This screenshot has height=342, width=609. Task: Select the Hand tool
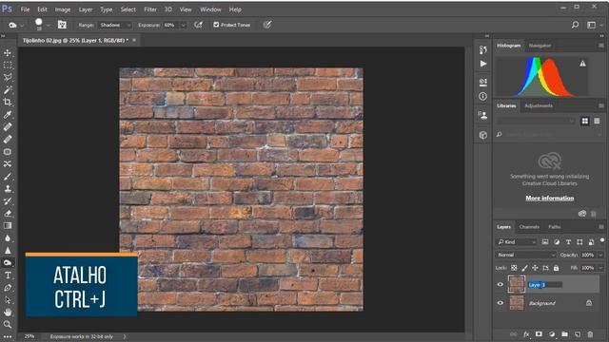pos(8,313)
